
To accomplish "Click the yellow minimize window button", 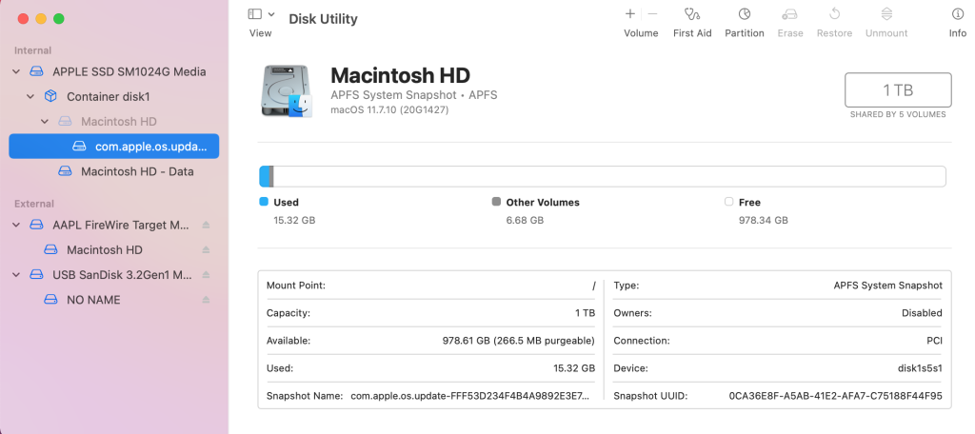I will [41, 19].
